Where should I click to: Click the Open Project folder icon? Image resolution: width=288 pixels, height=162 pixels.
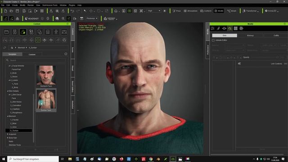[11, 11]
